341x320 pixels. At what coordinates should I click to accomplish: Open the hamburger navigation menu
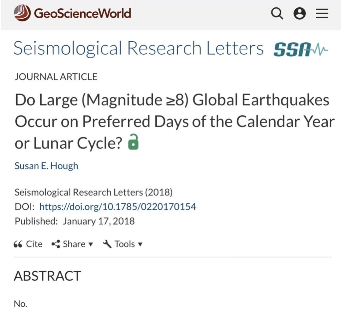322,13
